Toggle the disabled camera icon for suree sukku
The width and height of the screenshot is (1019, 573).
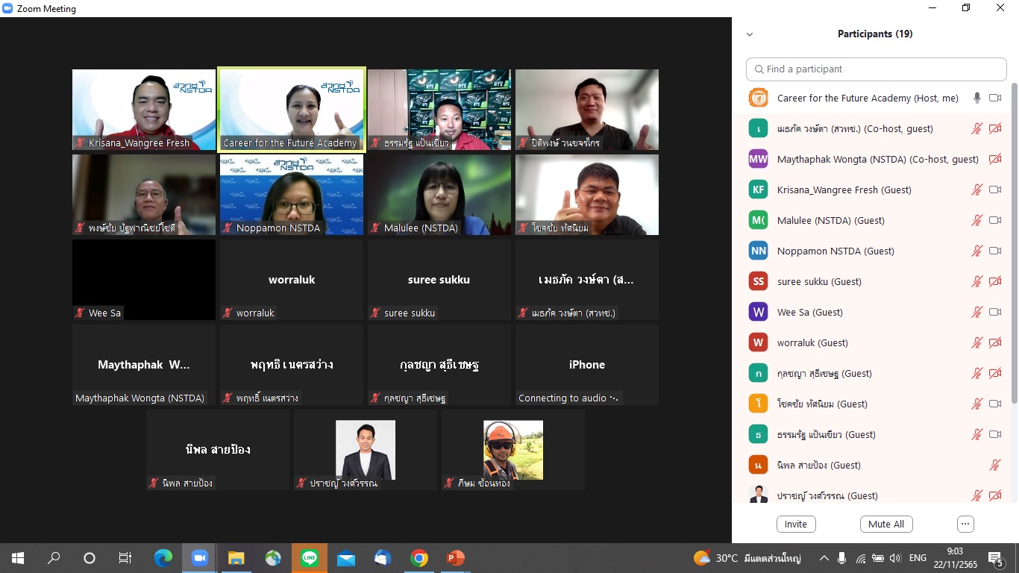(x=994, y=281)
